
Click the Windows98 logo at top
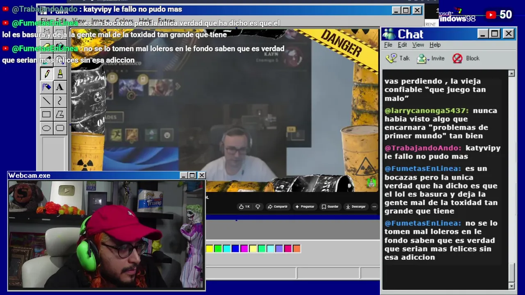click(x=457, y=16)
